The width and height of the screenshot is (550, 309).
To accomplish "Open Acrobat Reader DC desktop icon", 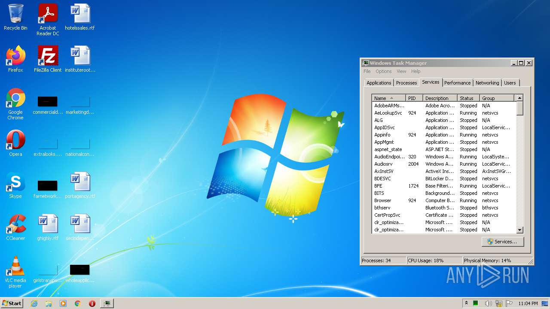I will (48, 20).
